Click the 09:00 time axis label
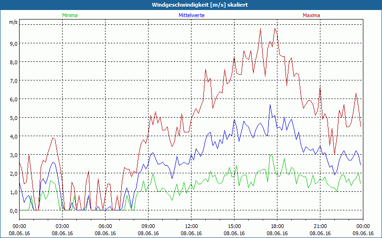 pyautogui.click(x=148, y=227)
